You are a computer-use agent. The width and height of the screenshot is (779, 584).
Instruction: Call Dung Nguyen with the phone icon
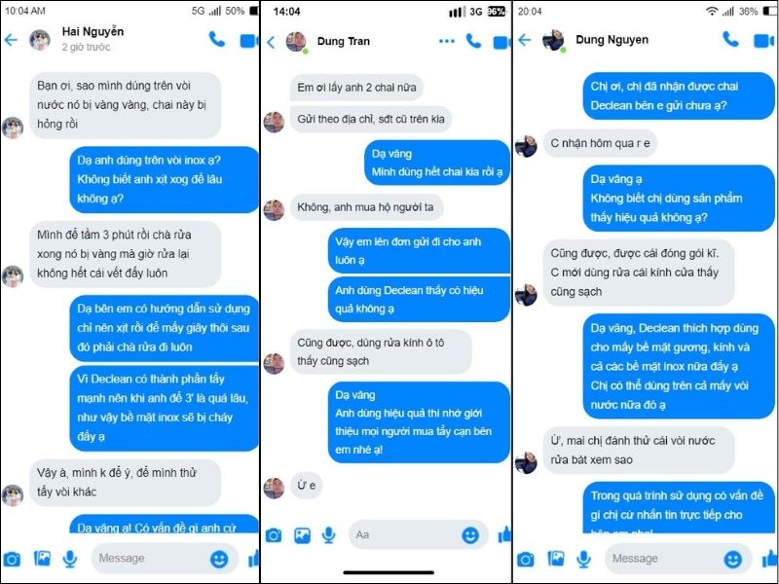tap(731, 39)
